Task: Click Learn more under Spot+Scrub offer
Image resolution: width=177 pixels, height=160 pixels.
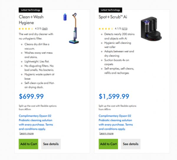Action: (106, 133)
